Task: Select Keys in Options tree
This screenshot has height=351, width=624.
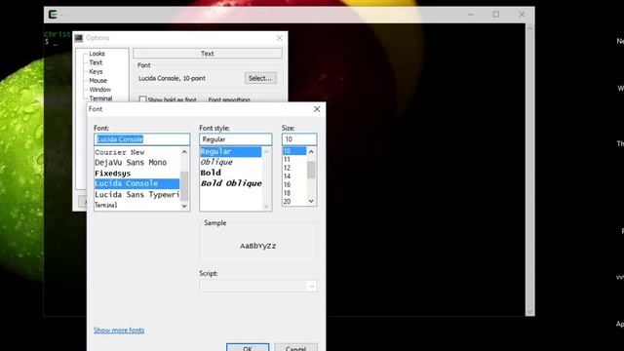Action: (x=96, y=71)
